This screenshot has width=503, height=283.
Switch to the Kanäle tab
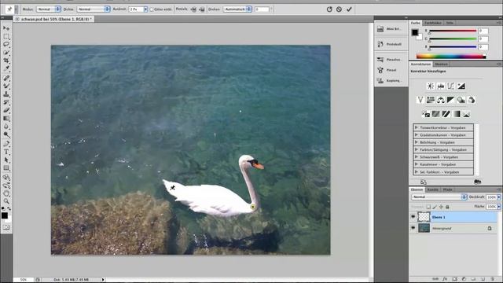pyautogui.click(x=432, y=189)
